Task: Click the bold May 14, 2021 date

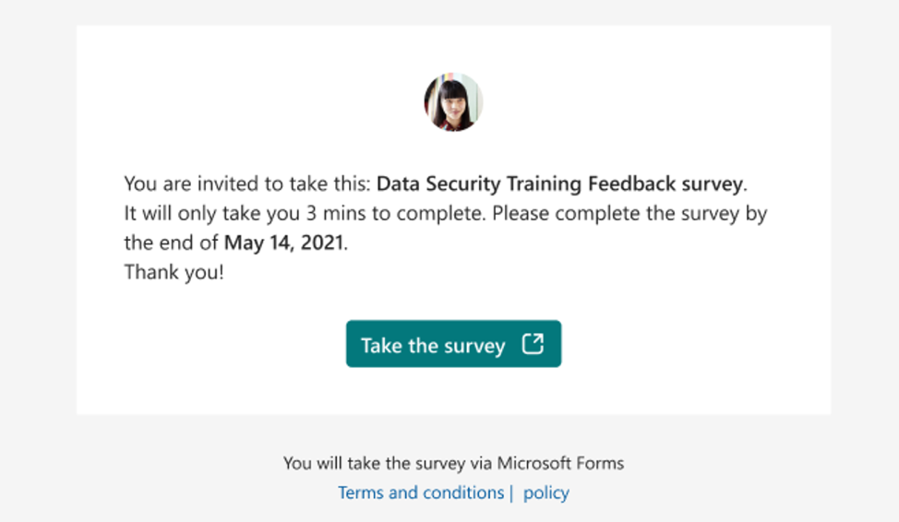Action: 283,243
